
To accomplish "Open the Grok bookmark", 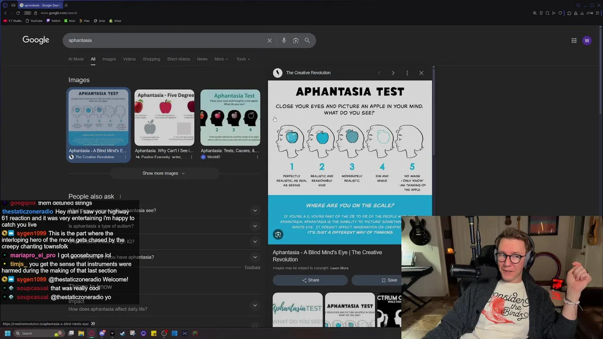I will (x=99, y=21).
